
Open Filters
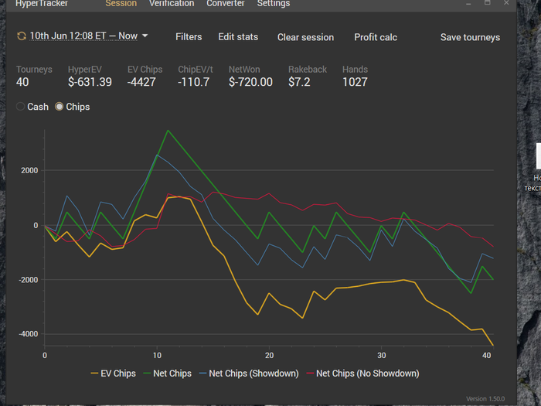click(189, 37)
